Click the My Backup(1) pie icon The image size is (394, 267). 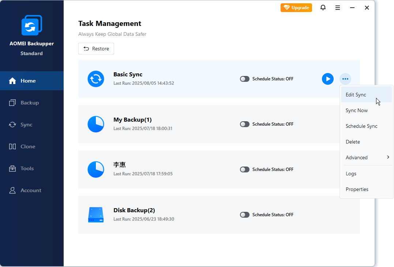(x=96, y=124)
